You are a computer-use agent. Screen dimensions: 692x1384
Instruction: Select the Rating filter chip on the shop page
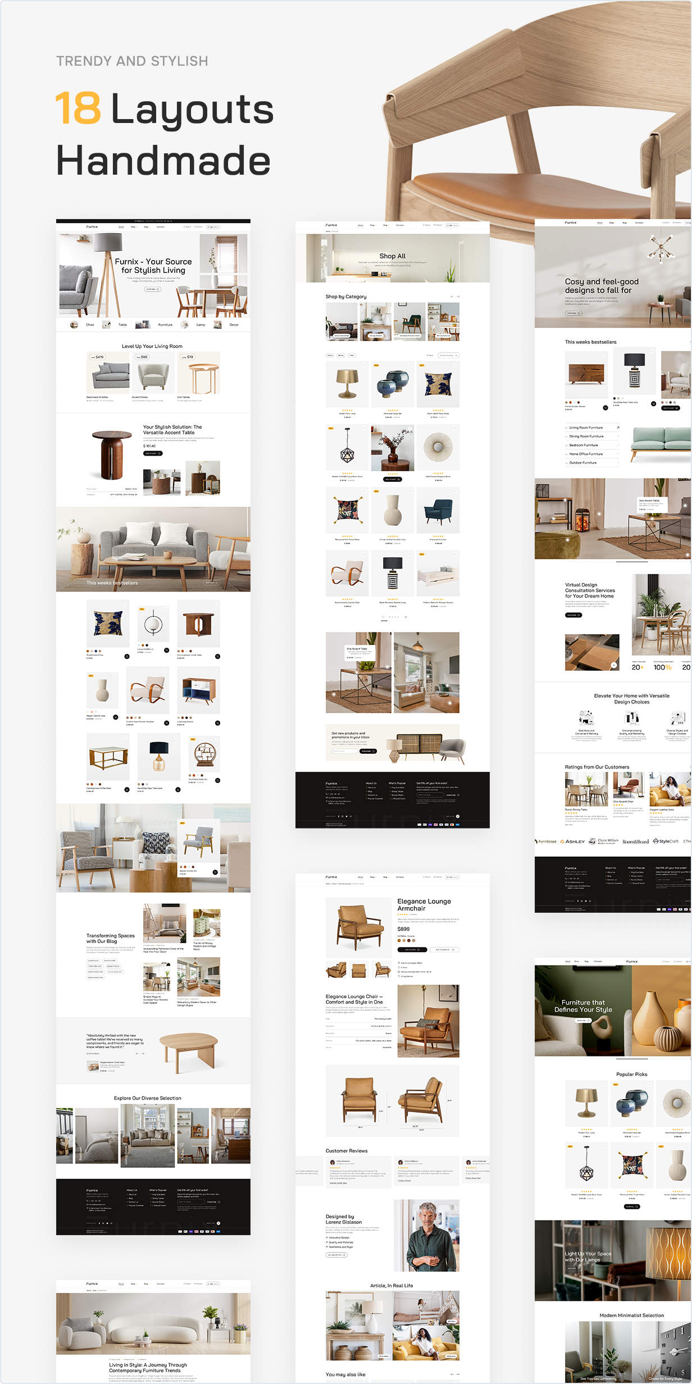pos(340,356)
